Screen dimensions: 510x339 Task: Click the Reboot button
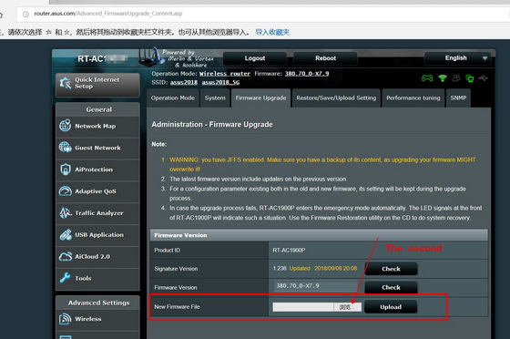click(x=326, y=58)
